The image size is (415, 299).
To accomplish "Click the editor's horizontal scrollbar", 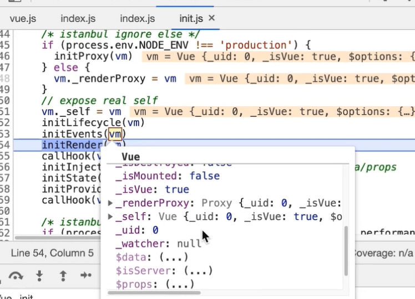I will (57, 238).
